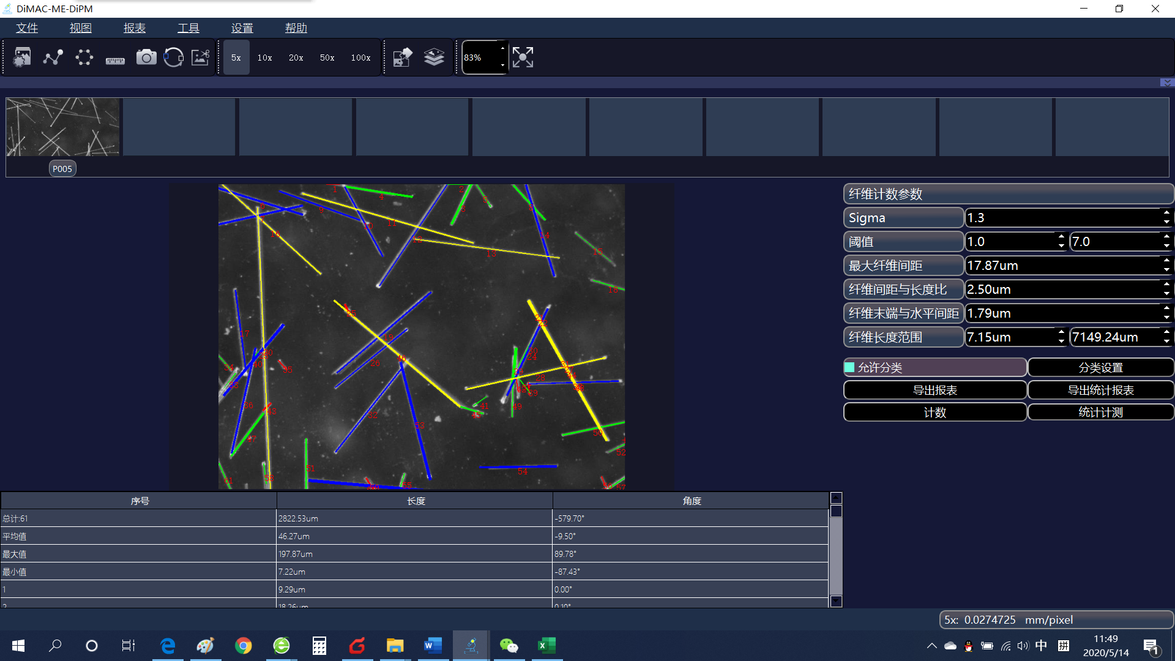
Task: Click the 导出统计报表 button
Action: tap(1100, 390)
